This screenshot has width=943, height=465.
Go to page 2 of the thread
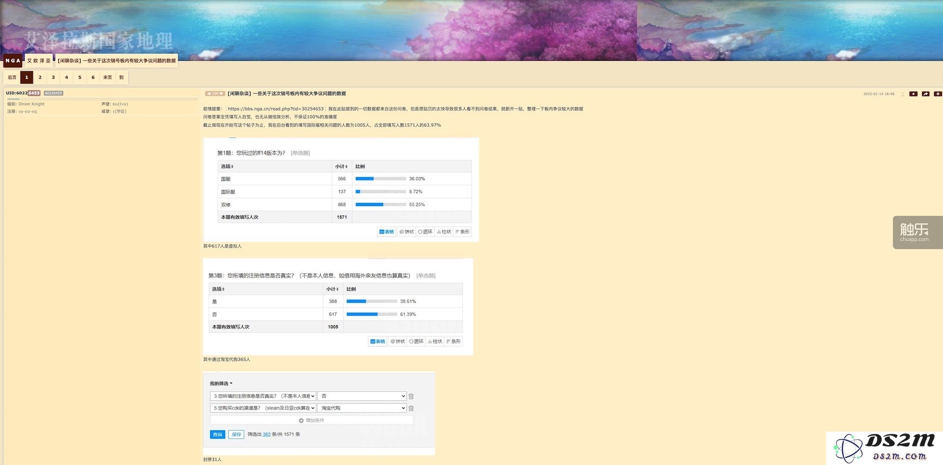pos(40,77)
